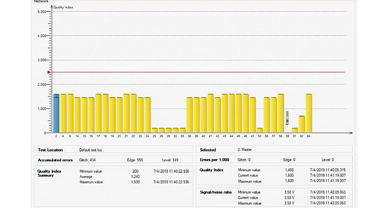The height and width of the screenshot is (208, 388).
Task: Click the Selected '2: Master' field
Action: 245,150
